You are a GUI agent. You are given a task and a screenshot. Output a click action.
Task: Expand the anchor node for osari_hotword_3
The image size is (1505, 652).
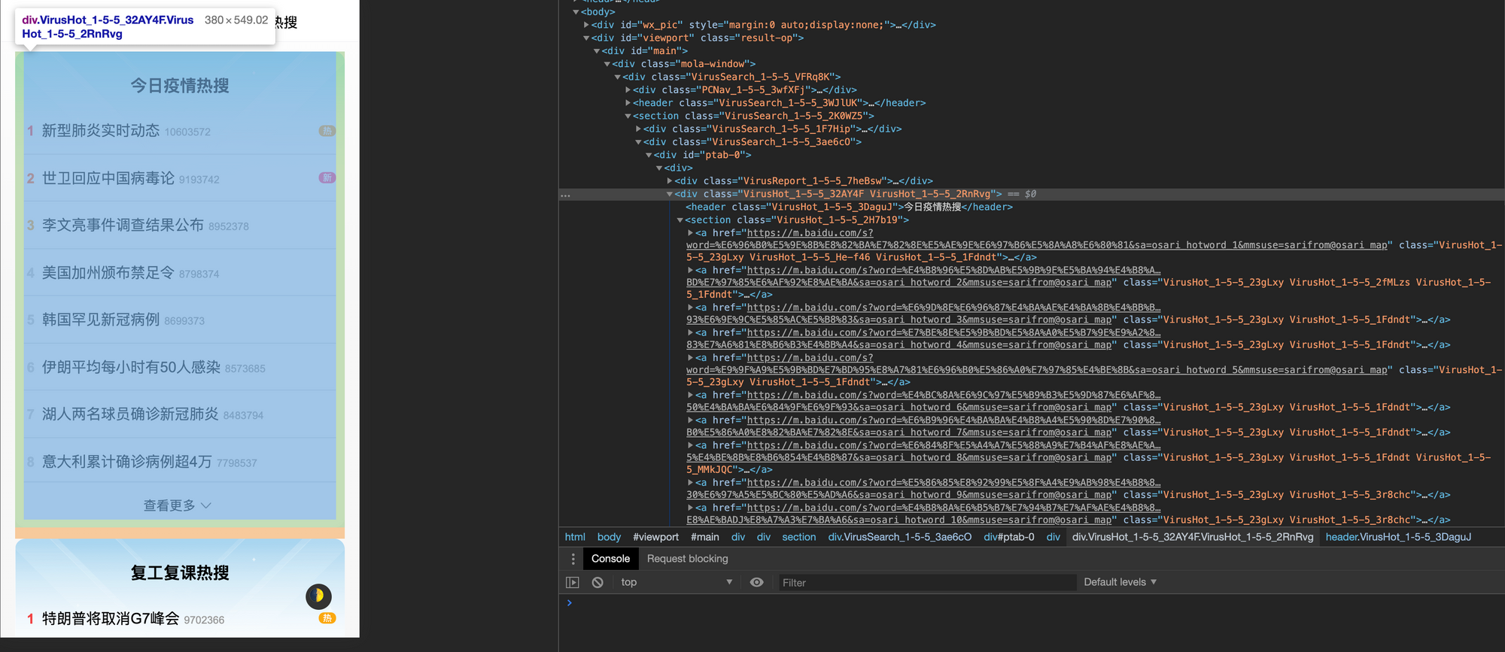pos(690,308)
